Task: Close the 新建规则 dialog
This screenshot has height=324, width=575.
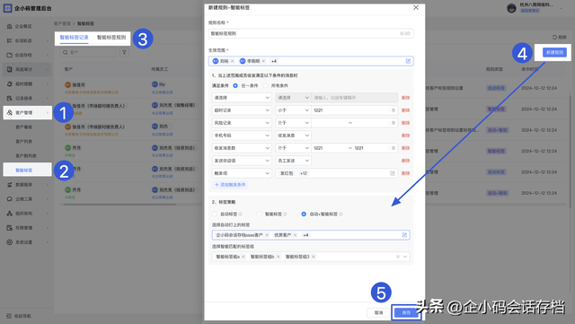Action: point(416,7)
